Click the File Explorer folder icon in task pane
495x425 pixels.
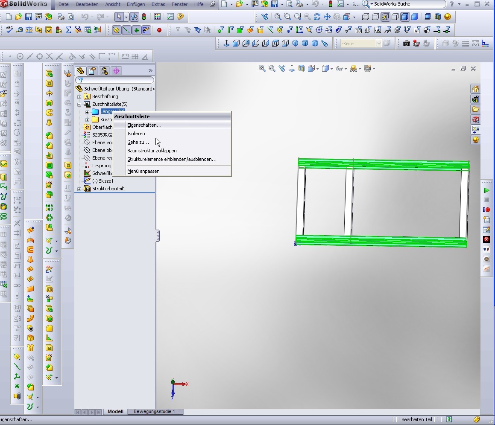point(476,109)
